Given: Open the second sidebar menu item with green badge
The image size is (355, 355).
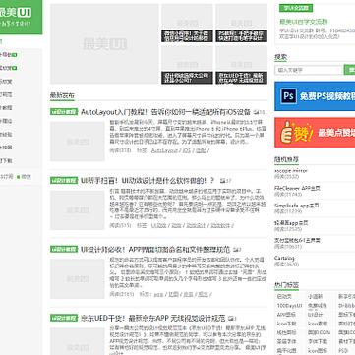Looking at the screenshot, I should [x=9, y=68].
